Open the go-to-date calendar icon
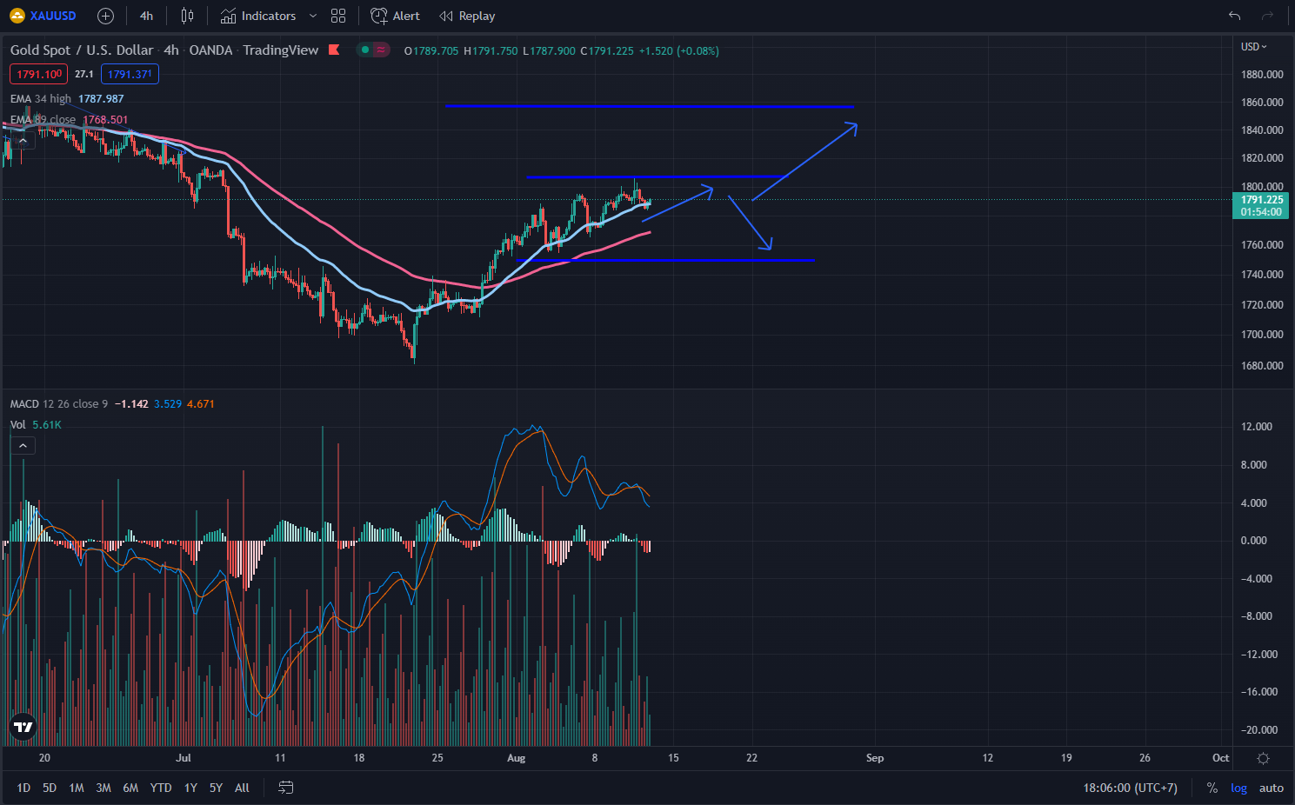The image size is (1295, 805). coord(285,788)
